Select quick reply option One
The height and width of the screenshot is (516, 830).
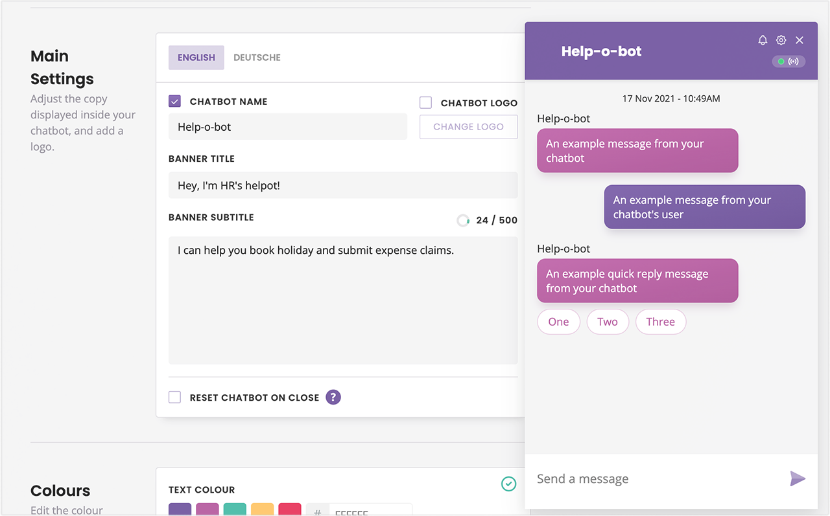pos(558,322)
